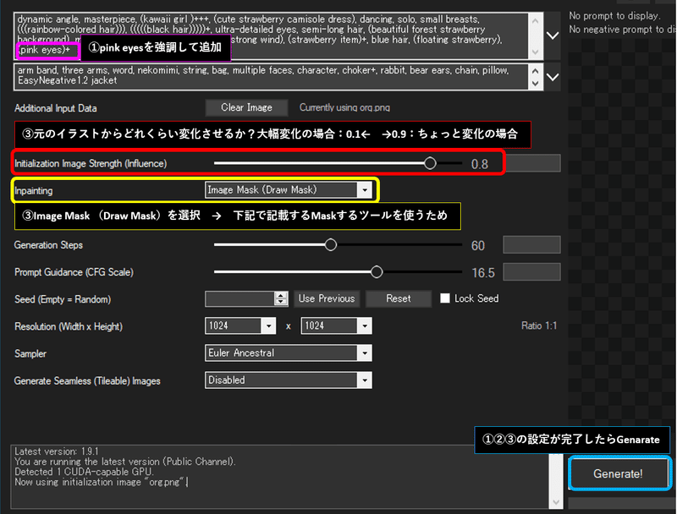Open the resolution height dropdown
The width and height of the screenshot is (677, 514).
(x=365, y=326)
